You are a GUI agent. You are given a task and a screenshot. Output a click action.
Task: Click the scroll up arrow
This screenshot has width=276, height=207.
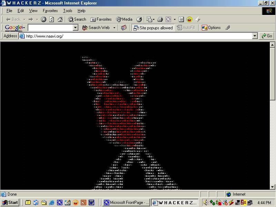pyautogui.click(x=273, y=45)
